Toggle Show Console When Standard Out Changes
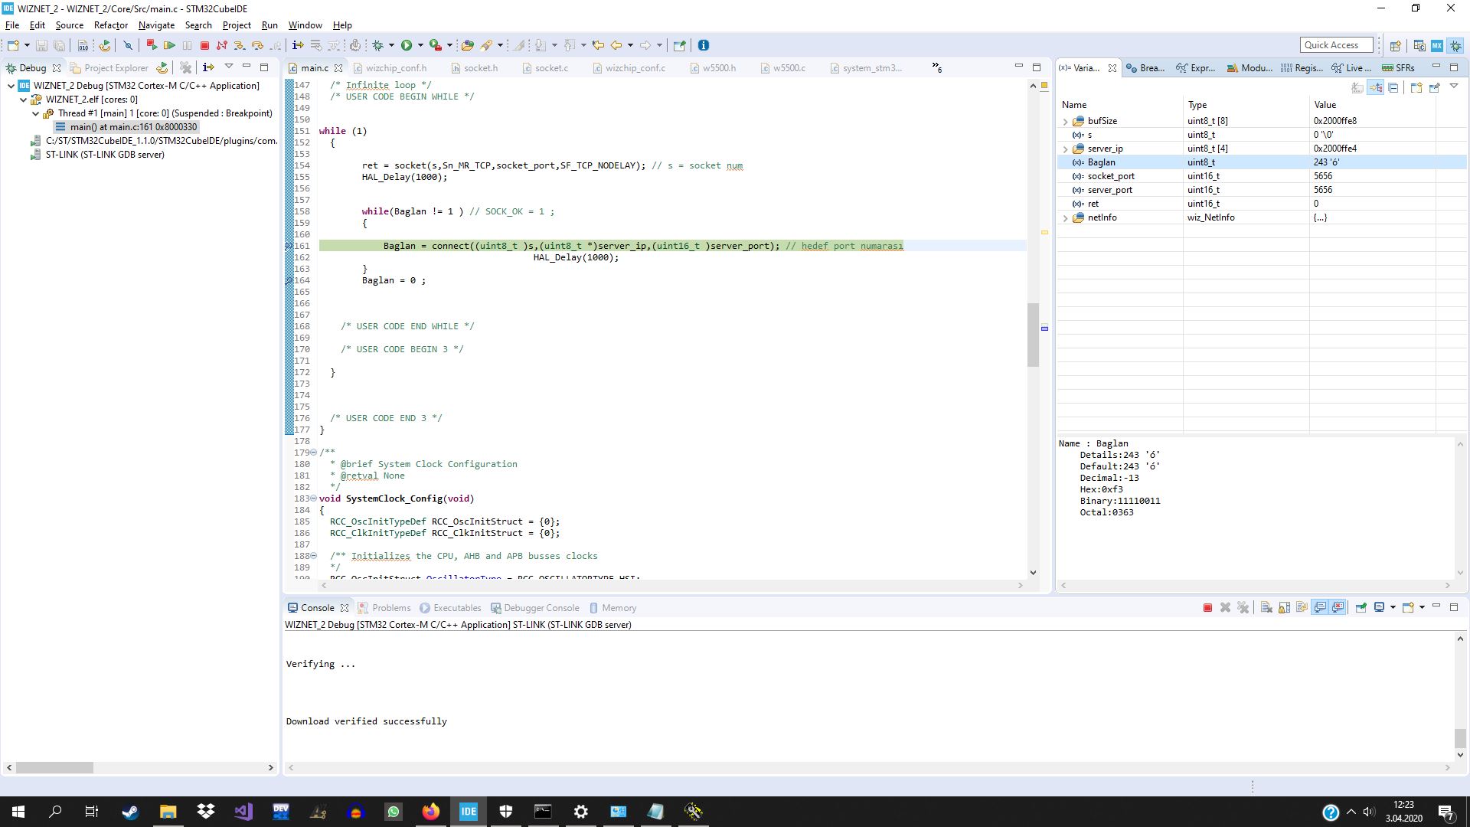 pyautogui.click(x=1320, y=608)
